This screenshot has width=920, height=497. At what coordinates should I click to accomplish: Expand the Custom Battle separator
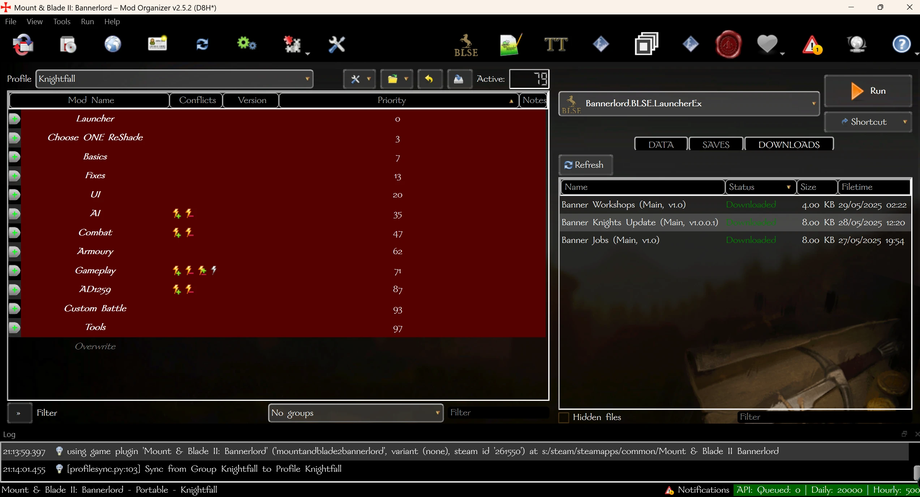(x=14, y=309)
